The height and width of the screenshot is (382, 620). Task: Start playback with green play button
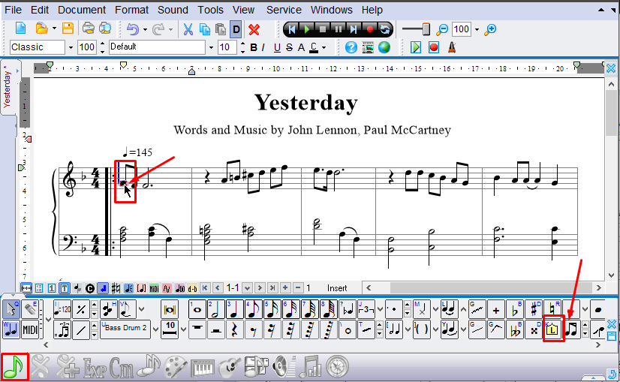306,29
